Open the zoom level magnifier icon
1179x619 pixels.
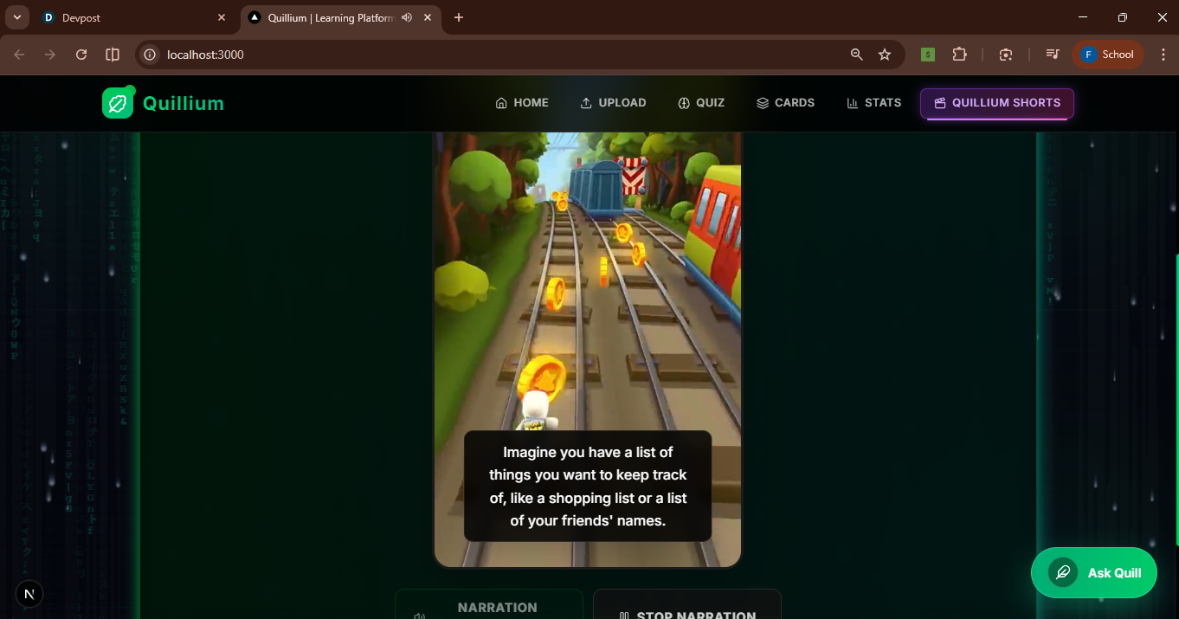coord(857,55)
